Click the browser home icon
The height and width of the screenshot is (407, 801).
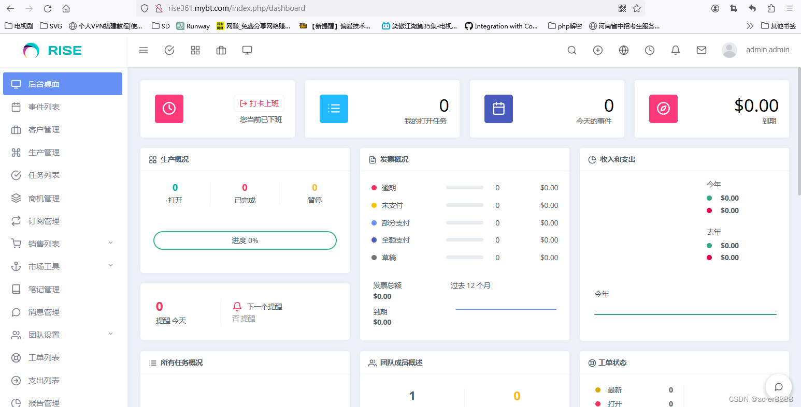pyautogui.click(x=66, y=8)
